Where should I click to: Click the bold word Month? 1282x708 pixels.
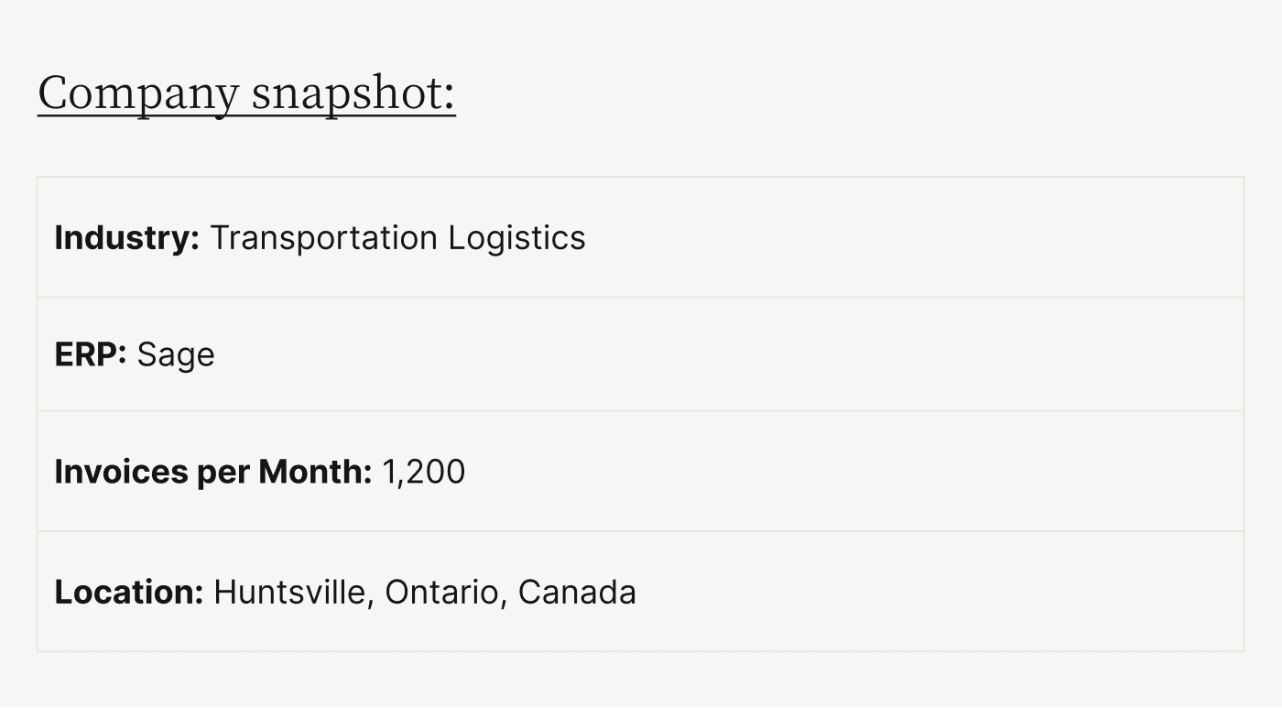(x=314, y=472)
